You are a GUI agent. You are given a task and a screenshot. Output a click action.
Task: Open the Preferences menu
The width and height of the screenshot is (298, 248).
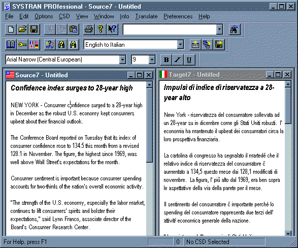pyautogui.click(x=178, y=16)
